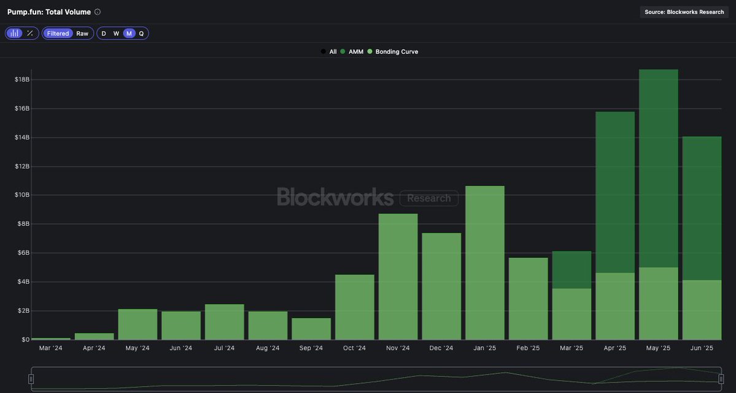Click the $18B axis label

coord(22,79)
